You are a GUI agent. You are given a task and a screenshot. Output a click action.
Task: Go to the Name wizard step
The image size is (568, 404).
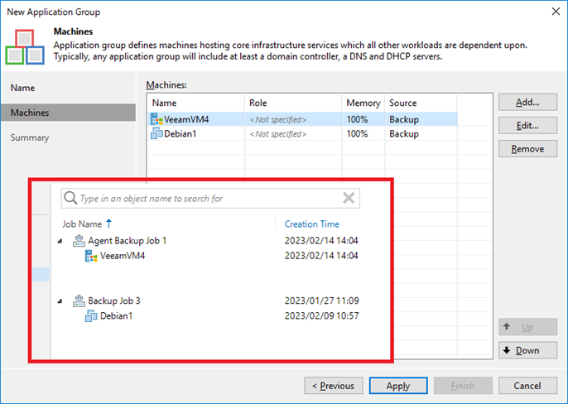[x=22, y=88]
